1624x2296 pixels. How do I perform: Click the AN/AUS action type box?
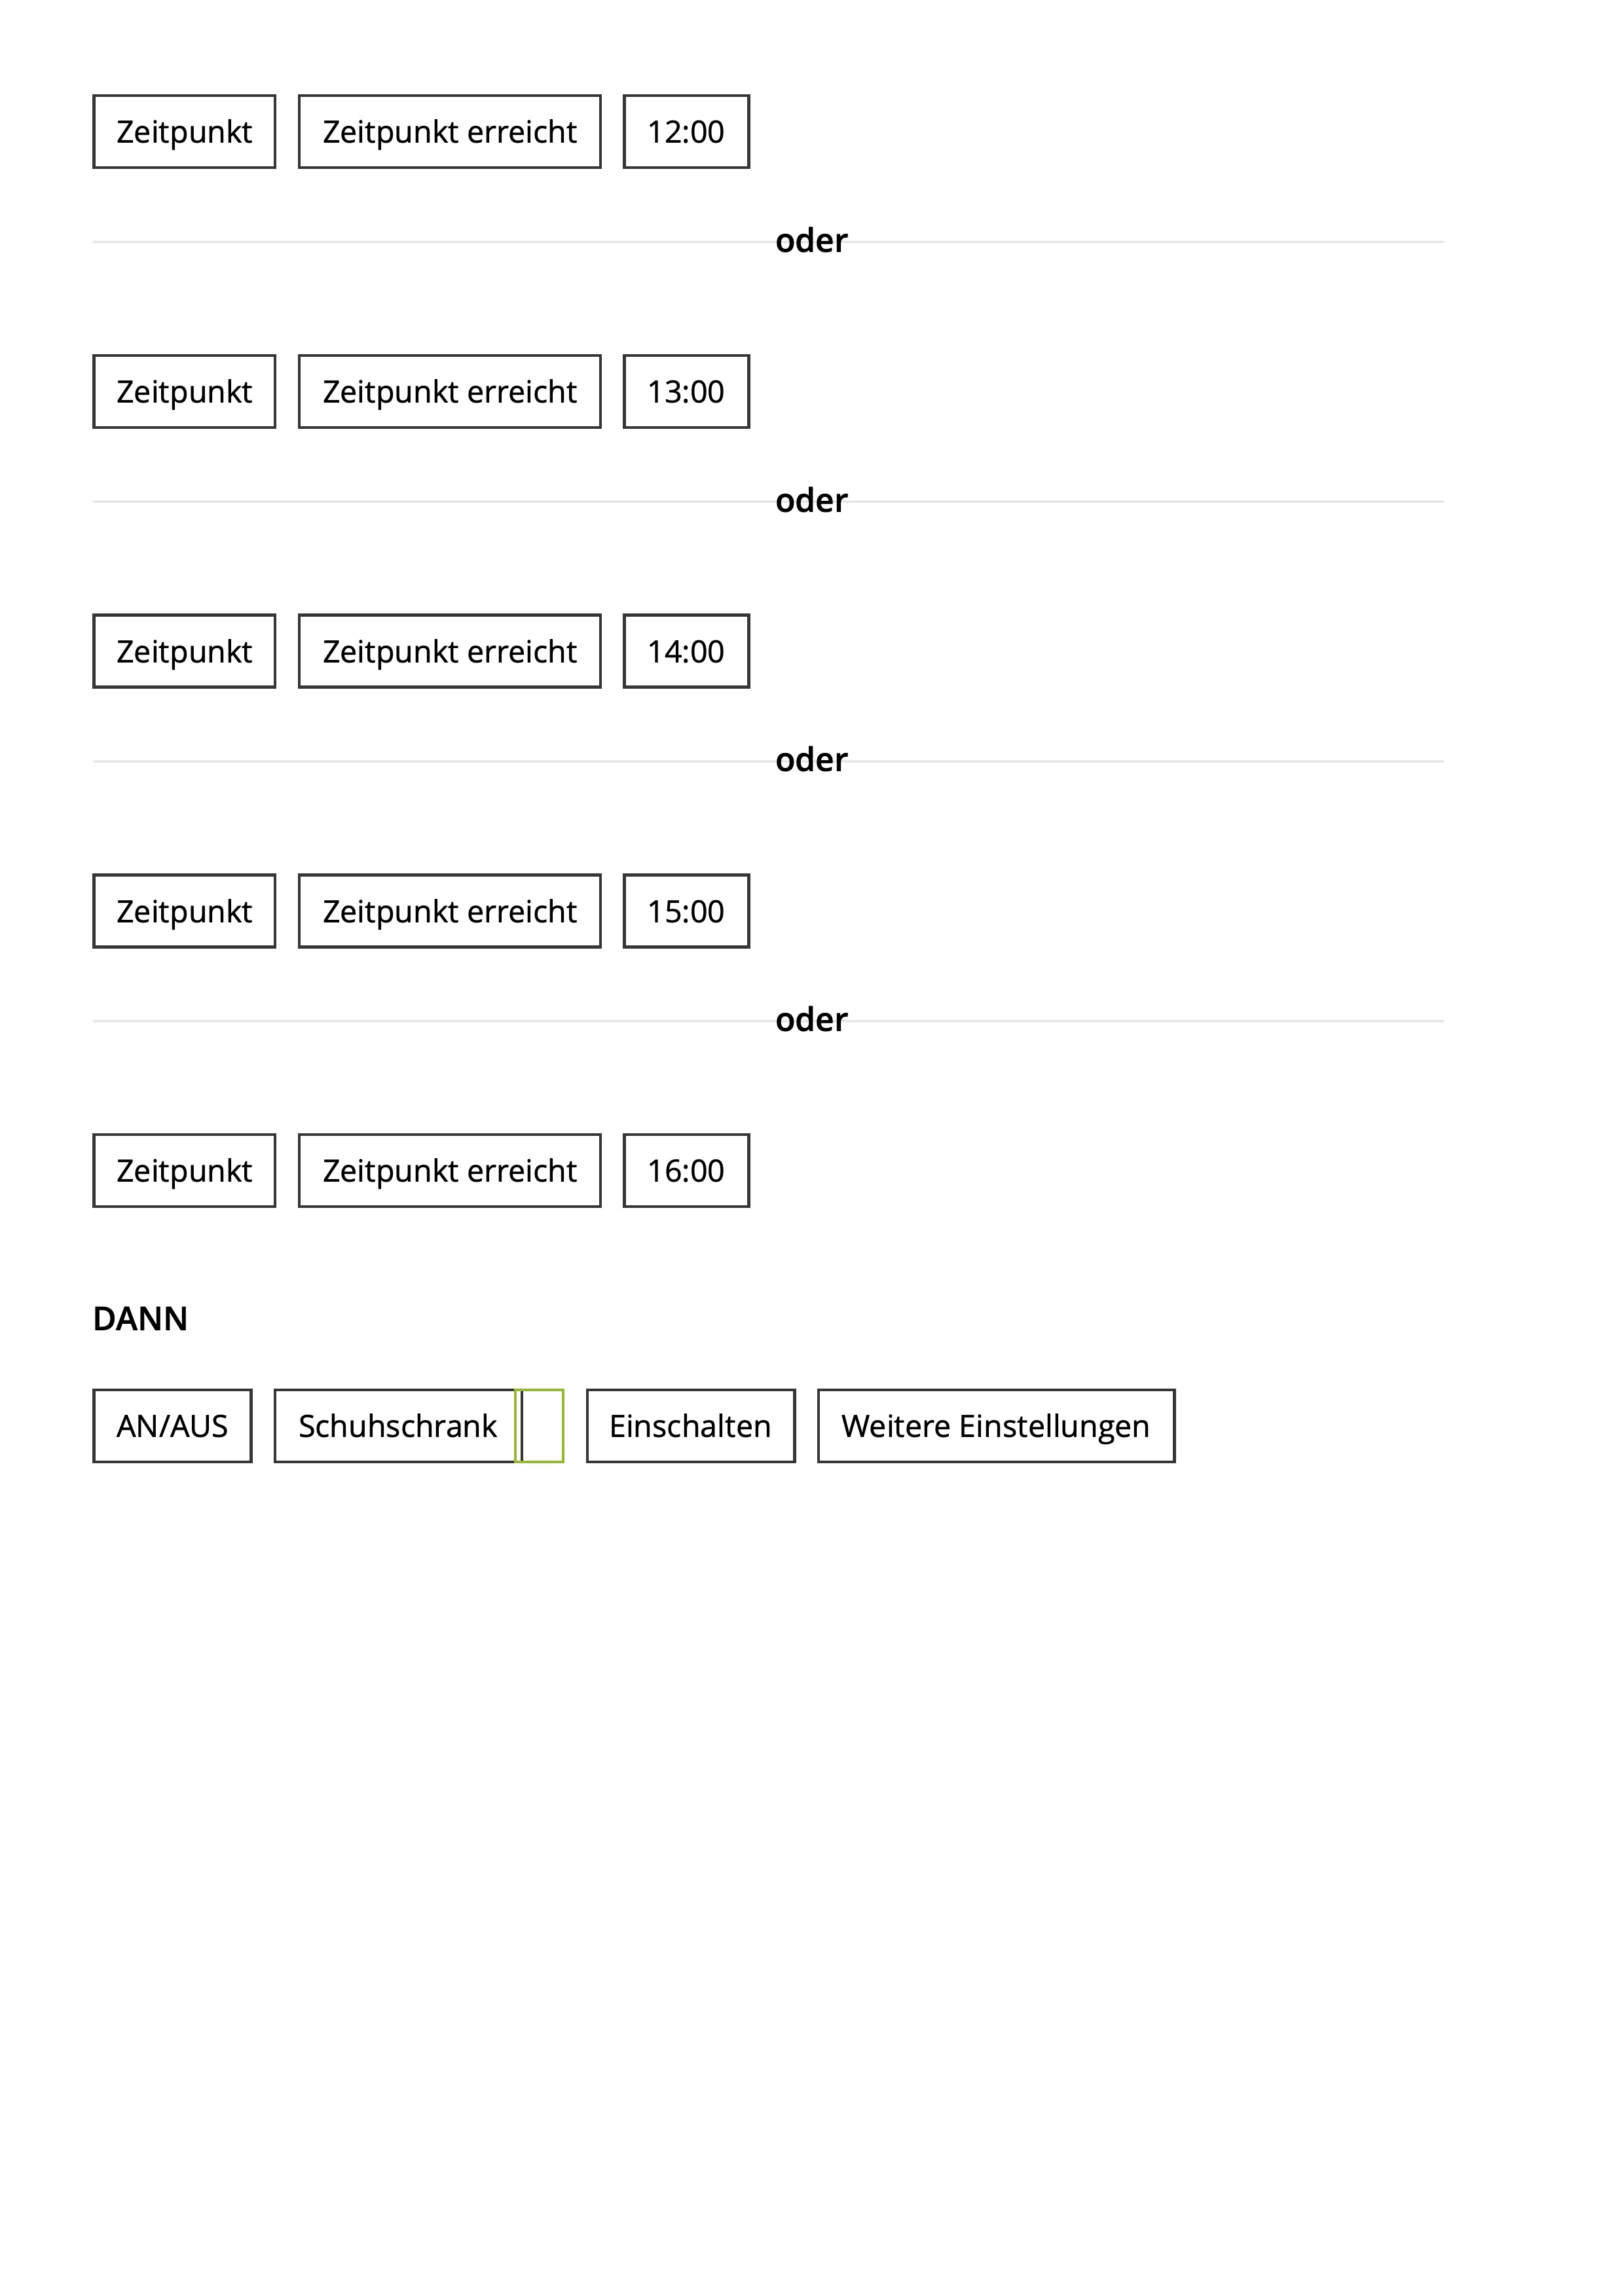(172, 1426)
